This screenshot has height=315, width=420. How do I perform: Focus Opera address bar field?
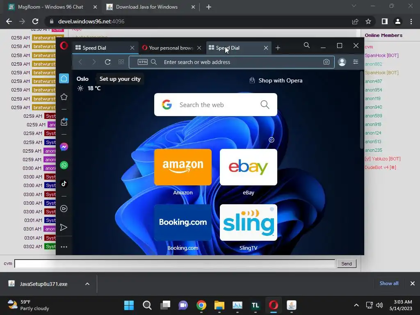pyautogui.click(x=232, y=62)
